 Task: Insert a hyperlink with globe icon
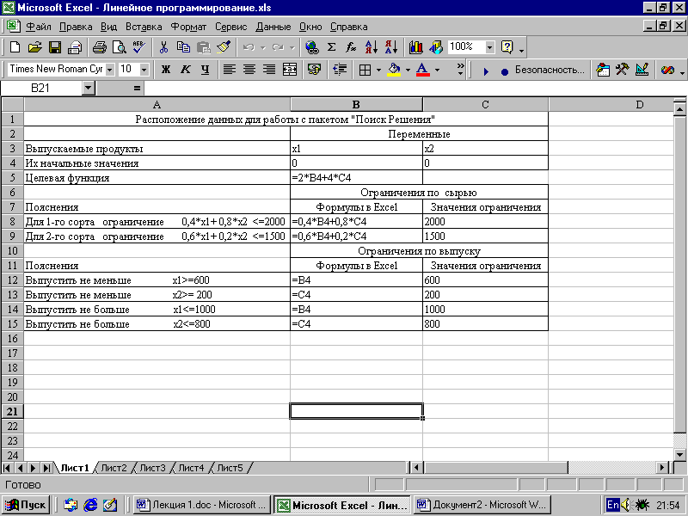pyautogui.click(x=312, y=47)
